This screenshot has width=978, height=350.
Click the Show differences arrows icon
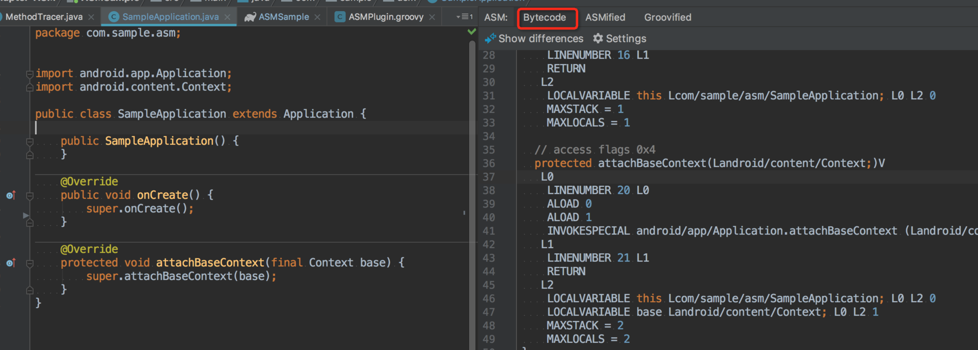490,39
